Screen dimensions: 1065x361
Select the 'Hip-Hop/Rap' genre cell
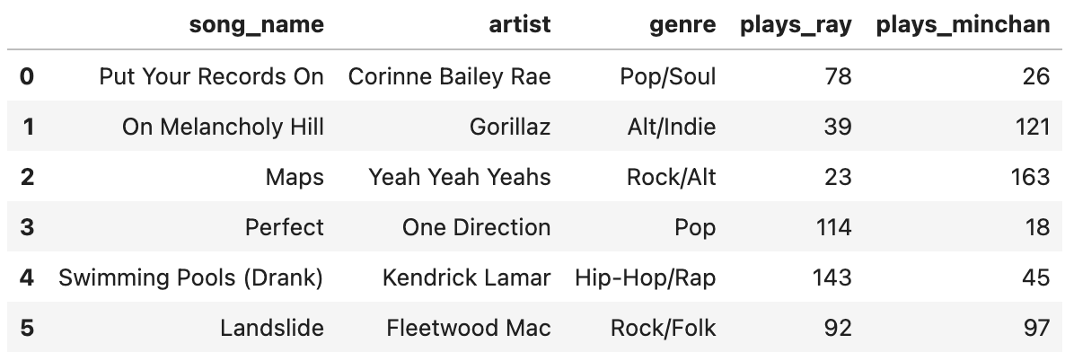(x=646, y=277)
